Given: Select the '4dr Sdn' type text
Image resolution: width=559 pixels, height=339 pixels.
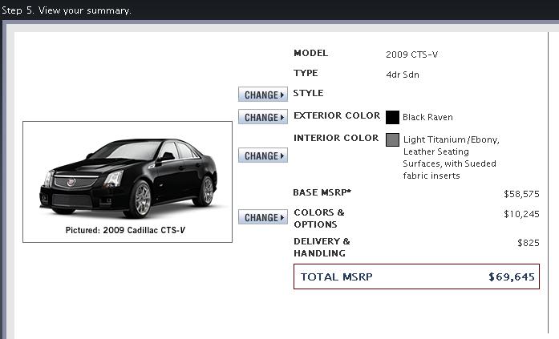Looking at the screenshot, I should (403, 75).
